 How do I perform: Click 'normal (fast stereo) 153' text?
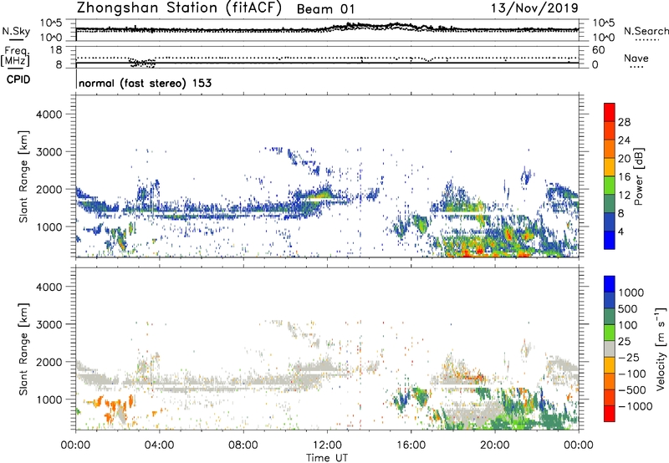(x=145, y=83)
